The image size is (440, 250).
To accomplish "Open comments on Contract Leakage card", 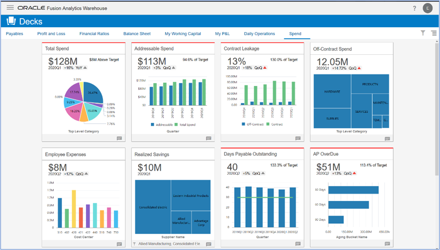I will (x=298, y=138).
